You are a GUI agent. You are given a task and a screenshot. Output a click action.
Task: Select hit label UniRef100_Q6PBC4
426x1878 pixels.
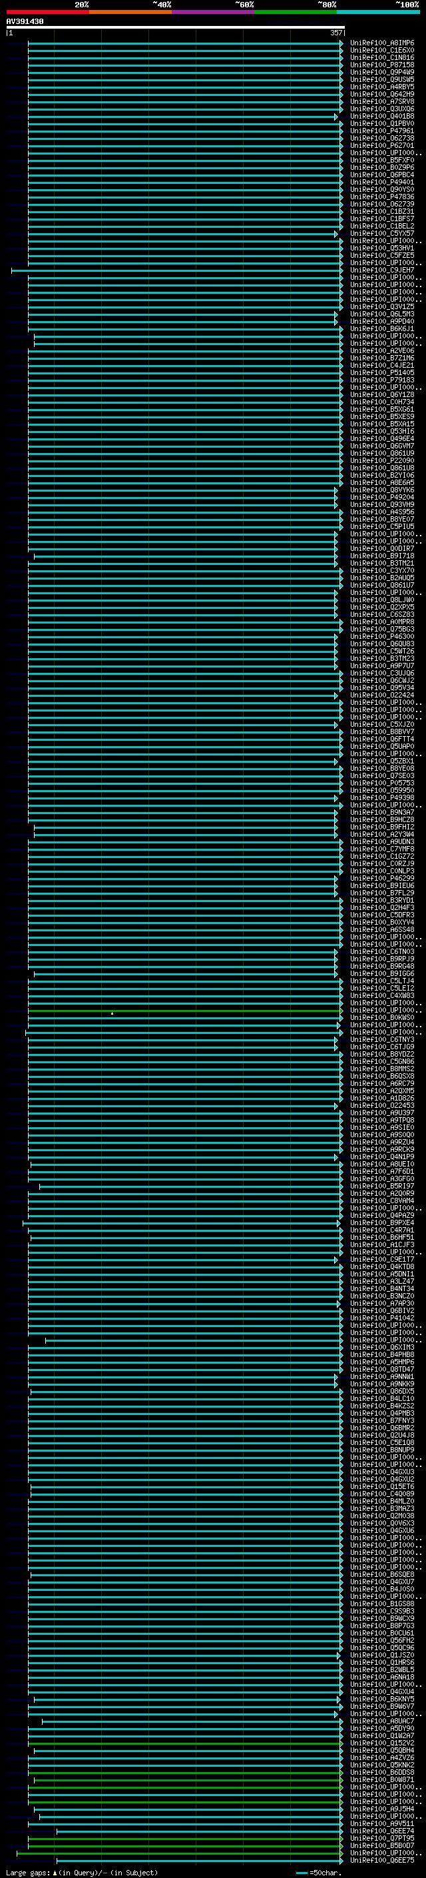[381, 175]
